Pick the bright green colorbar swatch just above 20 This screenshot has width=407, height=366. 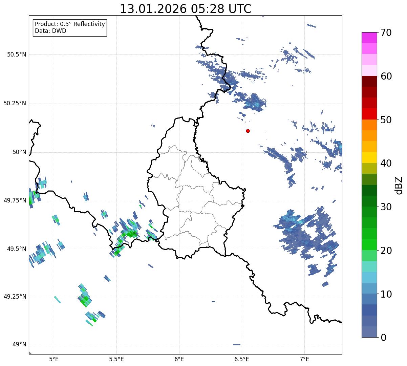[x=369, y=244]
